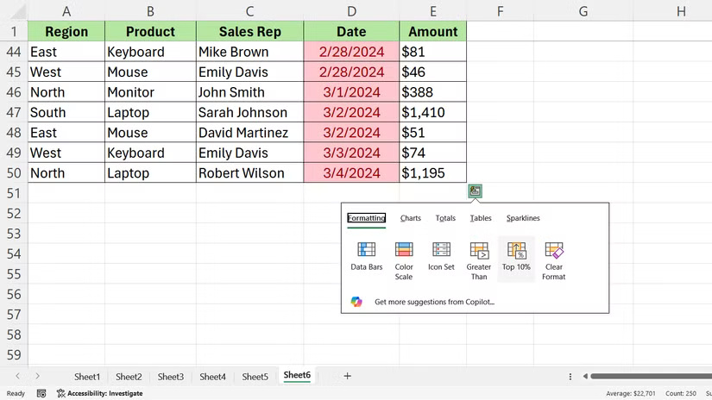Select the Tables tab
712x400 pixels.
481,218
